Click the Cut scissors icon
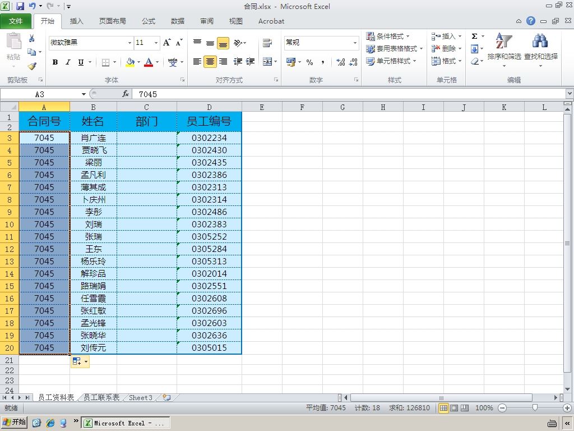 32,38
